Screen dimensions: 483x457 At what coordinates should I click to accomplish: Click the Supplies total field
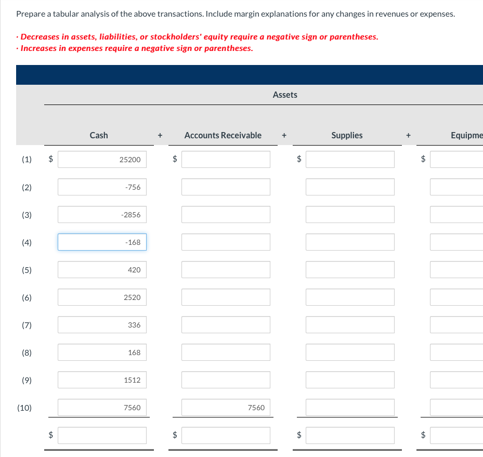pos(349,435)
